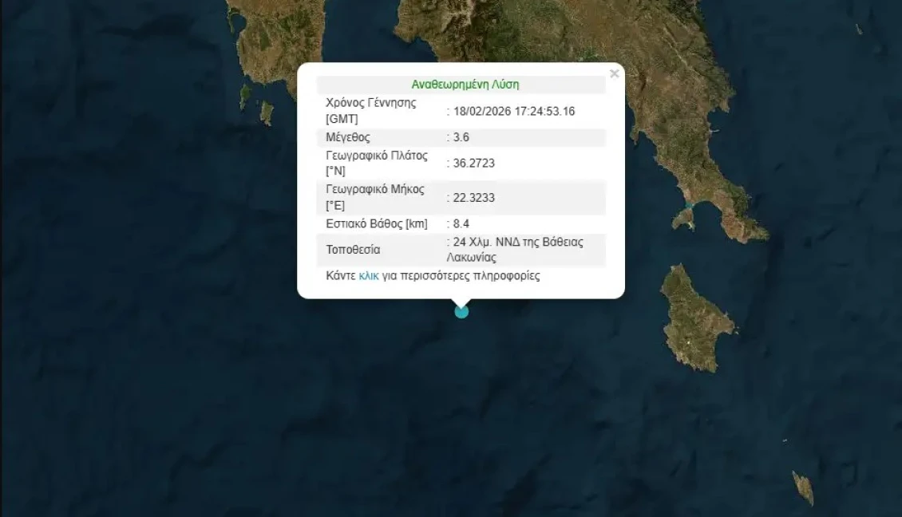Click the "Αναθεωρημένη Λύση" popup header

pos(465,84)
